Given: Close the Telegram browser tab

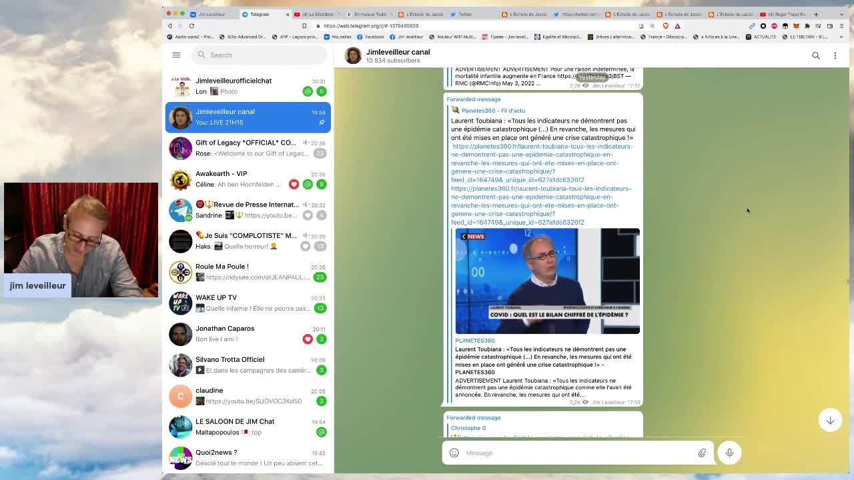Looking at the screenshot, I should (x=288, y=14).
